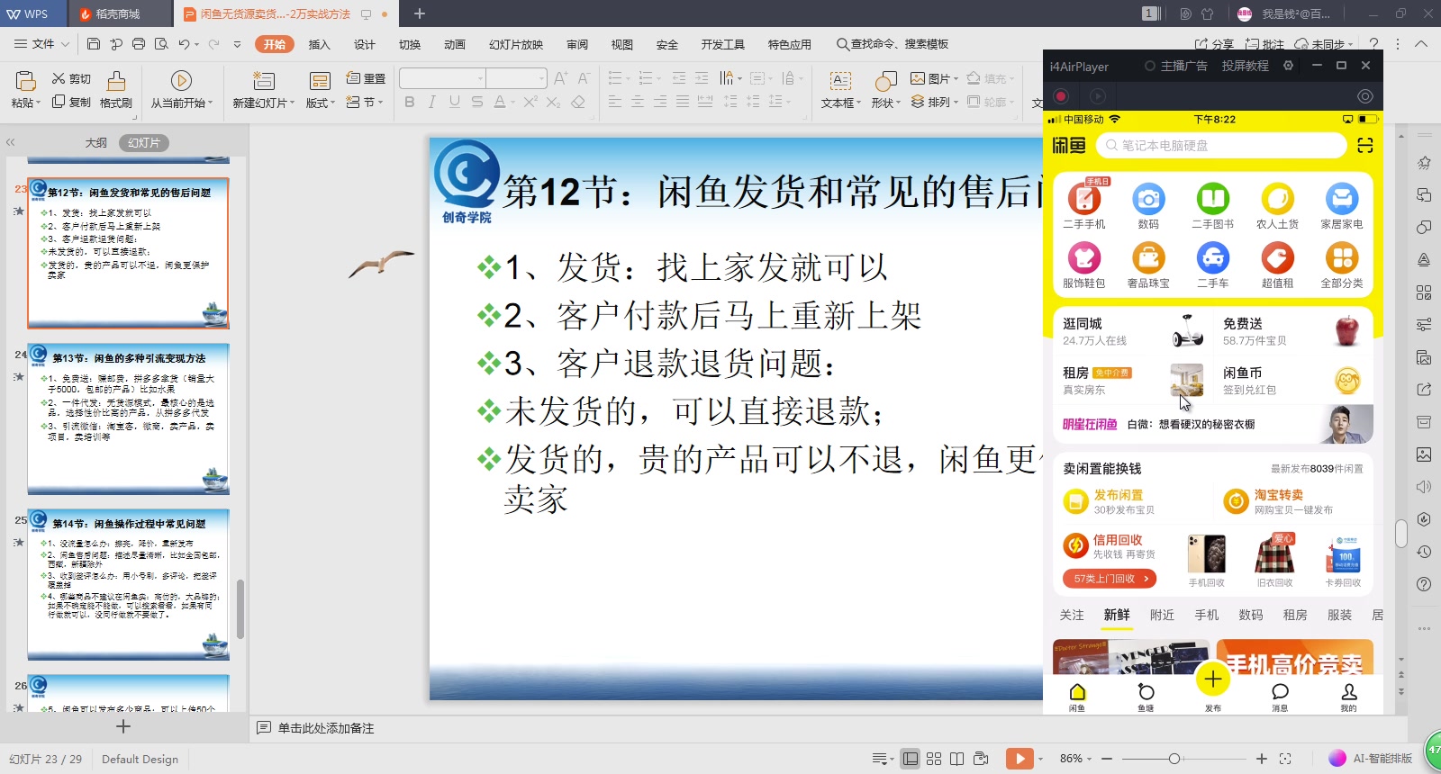1441x774 pixels.
Task: Toggle italic formatting
Action: click(x=432, y=102)
